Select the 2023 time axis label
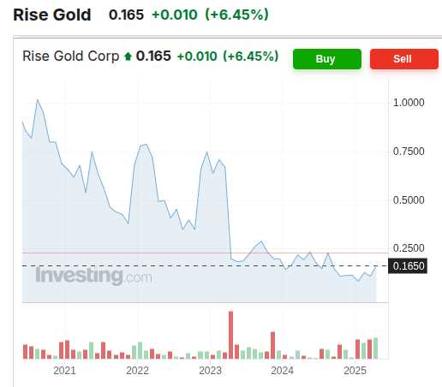Screen dimensions: 442x387 point(210,371)
